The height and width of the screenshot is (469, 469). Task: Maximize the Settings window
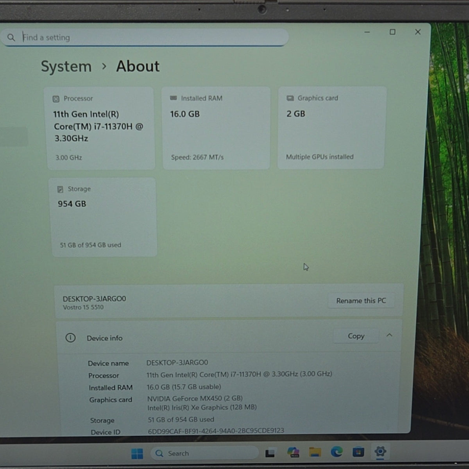click(392, 32)
